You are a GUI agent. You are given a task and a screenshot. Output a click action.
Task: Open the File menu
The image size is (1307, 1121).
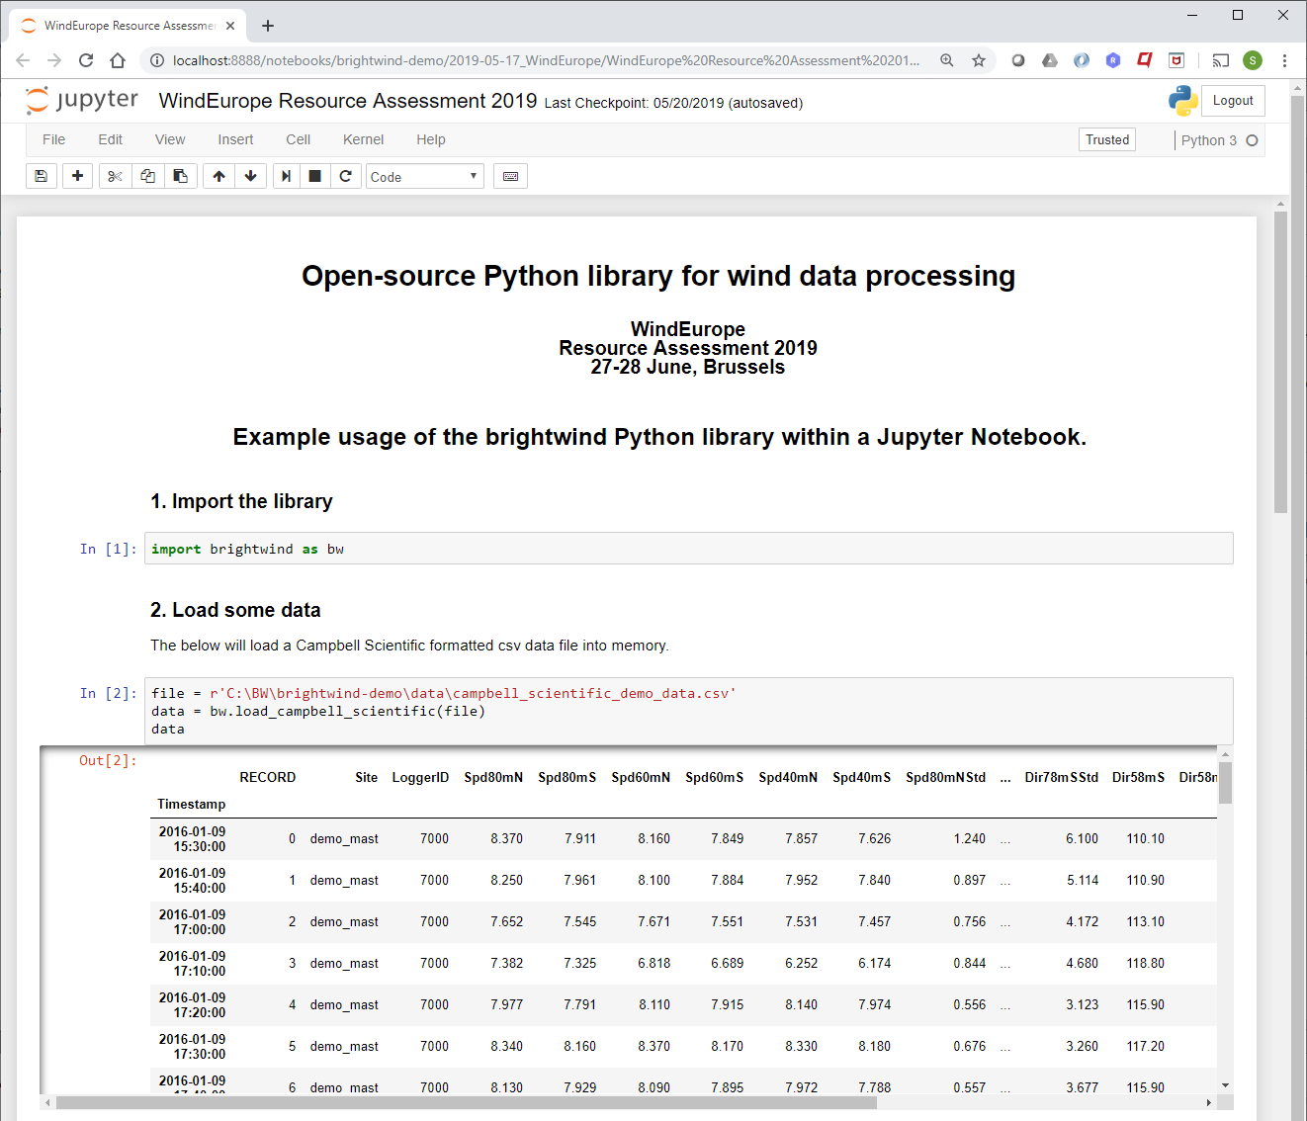click(53, 139)
